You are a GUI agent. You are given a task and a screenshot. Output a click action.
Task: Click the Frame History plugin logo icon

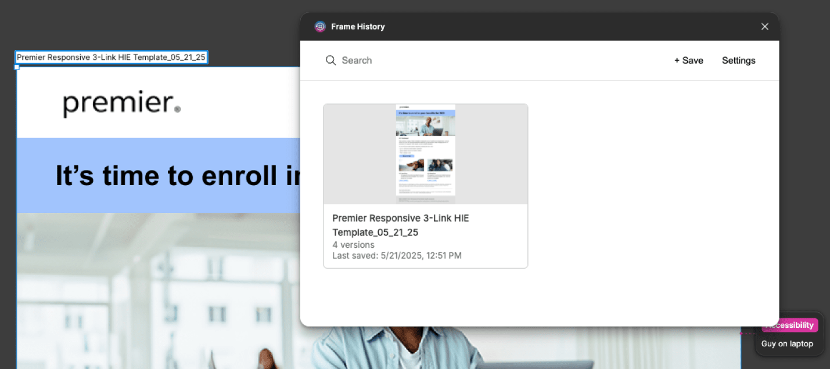pyautogui.click(x=320, y=27)
